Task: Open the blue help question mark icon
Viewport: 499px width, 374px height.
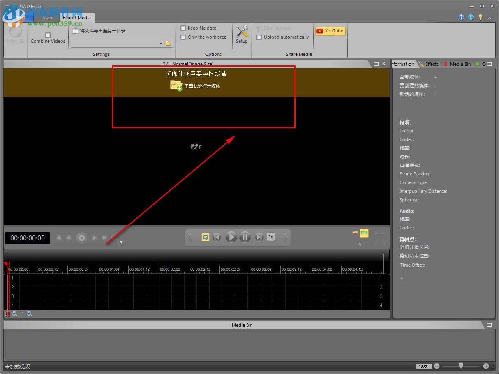Action: 461,17
